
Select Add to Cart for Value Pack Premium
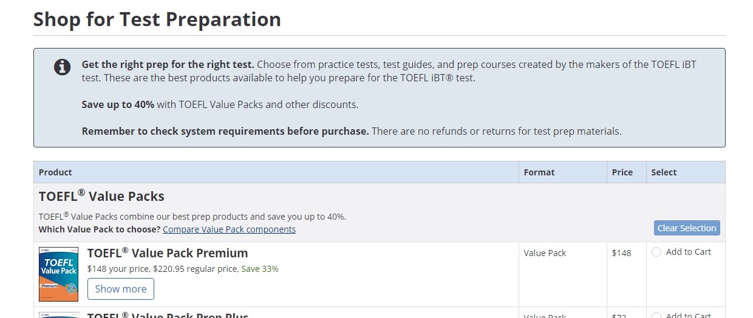[656, 252]
